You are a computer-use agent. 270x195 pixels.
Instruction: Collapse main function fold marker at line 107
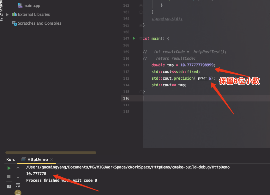[x=141, y=39]
